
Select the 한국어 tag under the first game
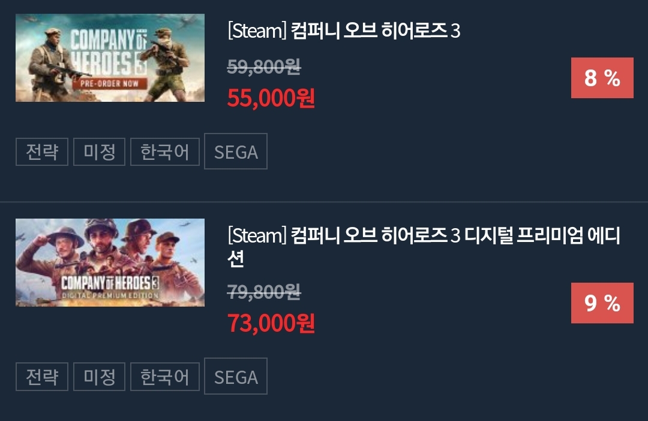[x=165, y=152]
